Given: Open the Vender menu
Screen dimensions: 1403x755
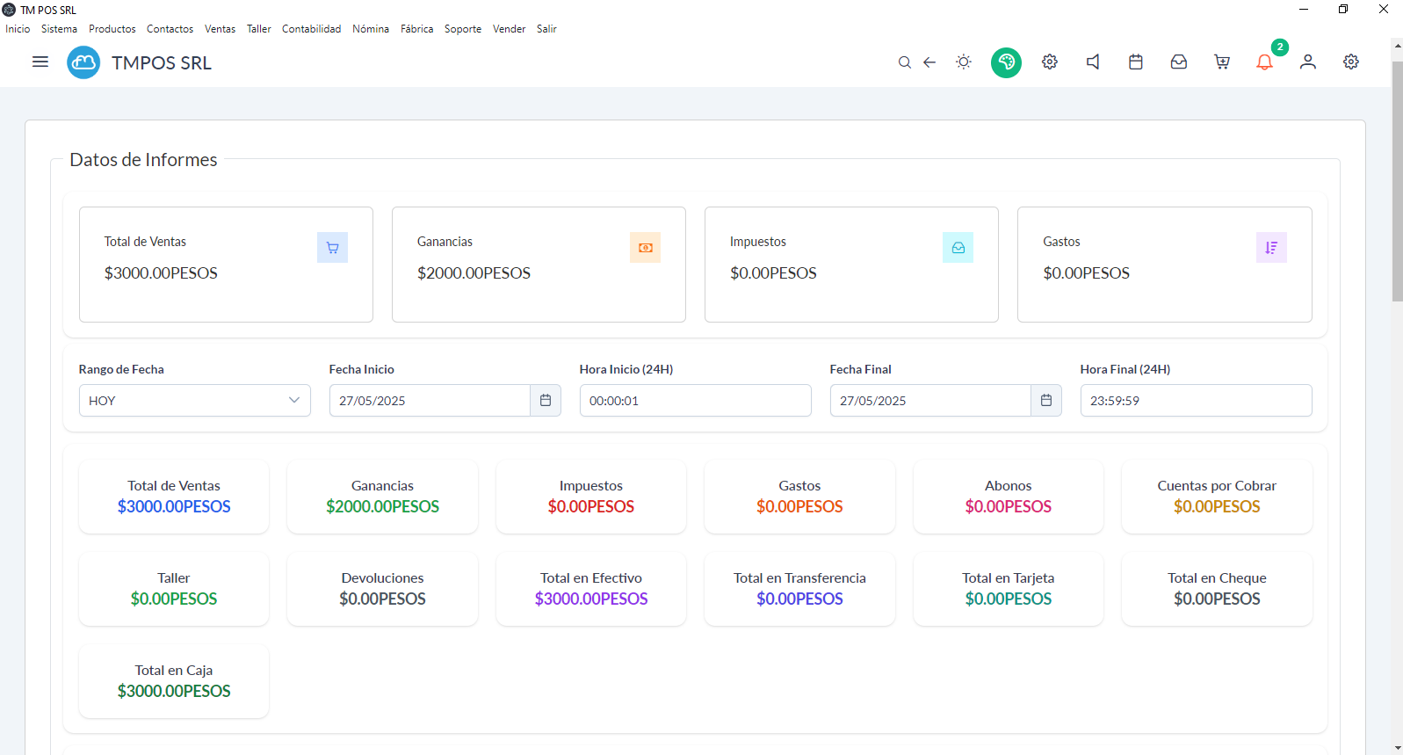Looking at the screenshot, I should point(509,29).
